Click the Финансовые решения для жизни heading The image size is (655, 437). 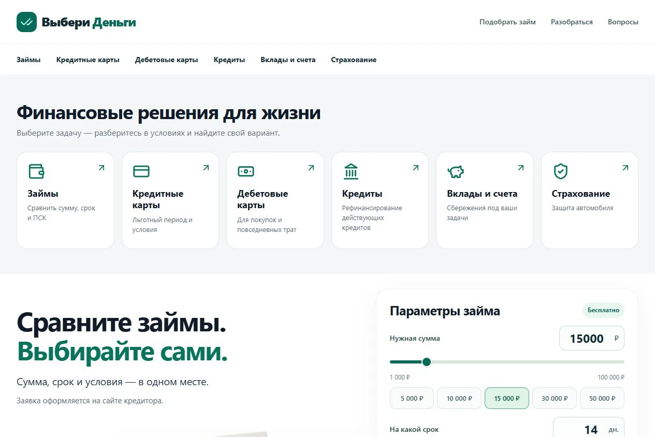[x=169, y=112]
